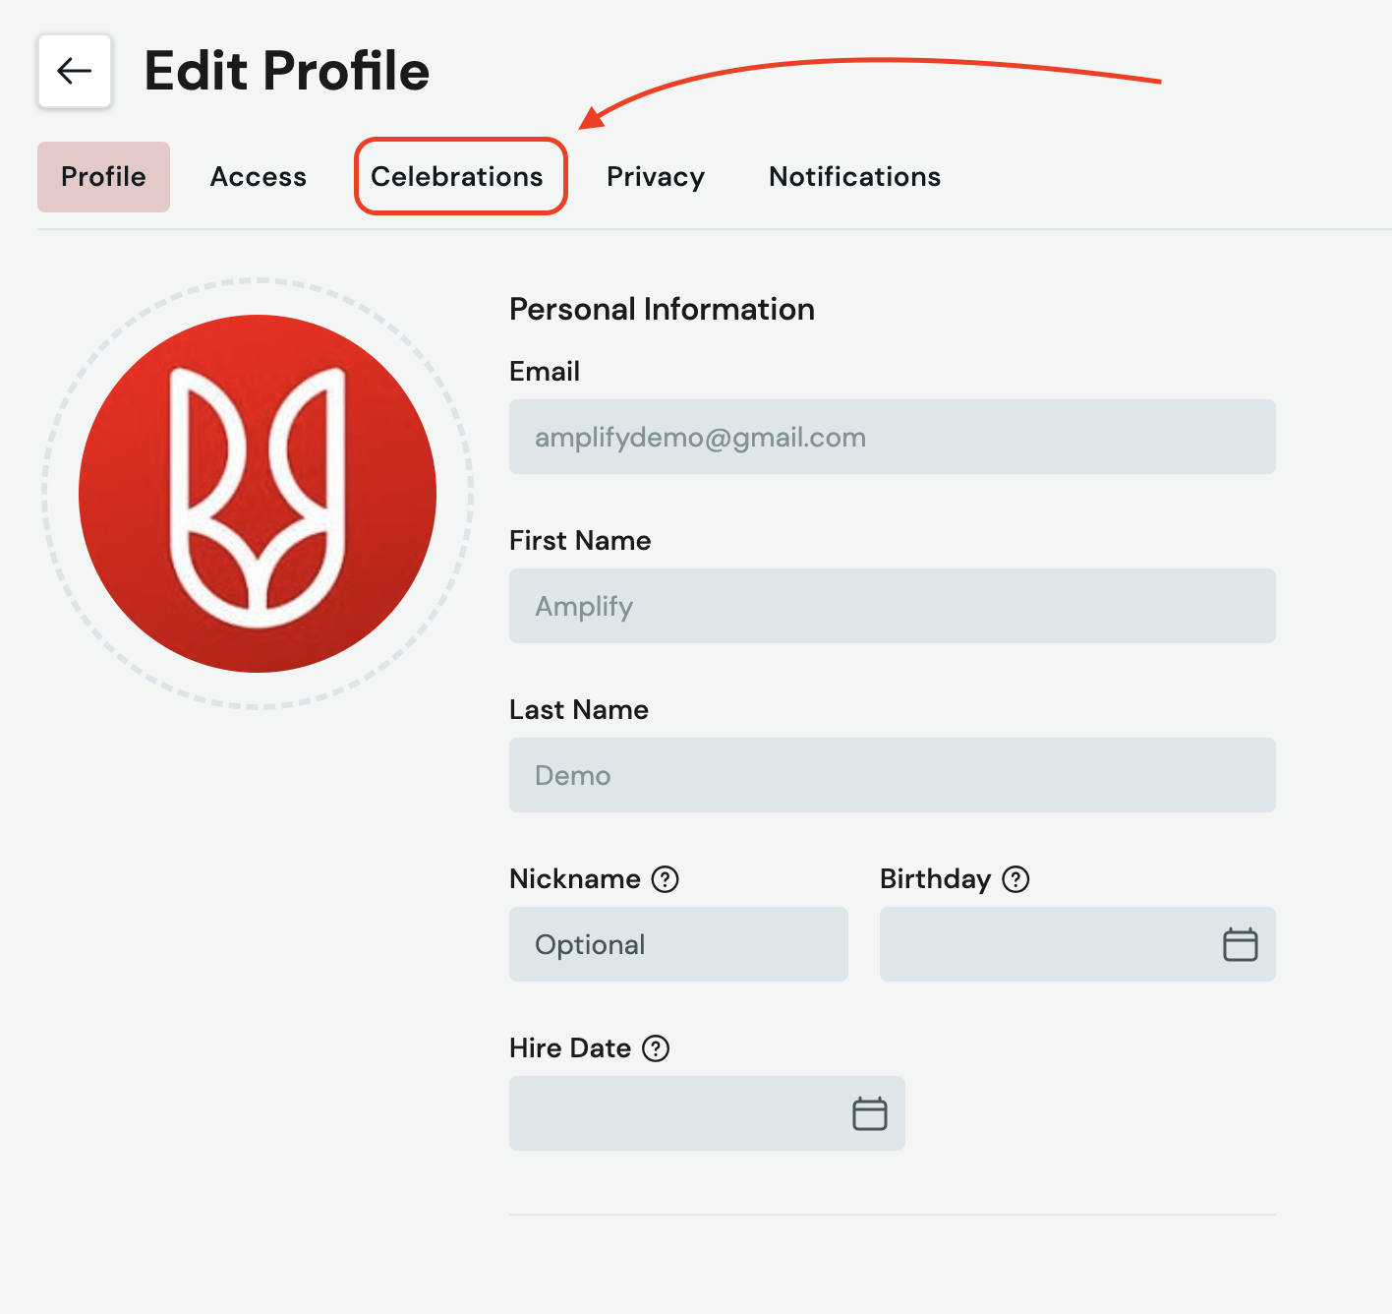Viewport: 1392px width, 1314px height.
Task: Click the First Name label
Action: coord(580,541)
